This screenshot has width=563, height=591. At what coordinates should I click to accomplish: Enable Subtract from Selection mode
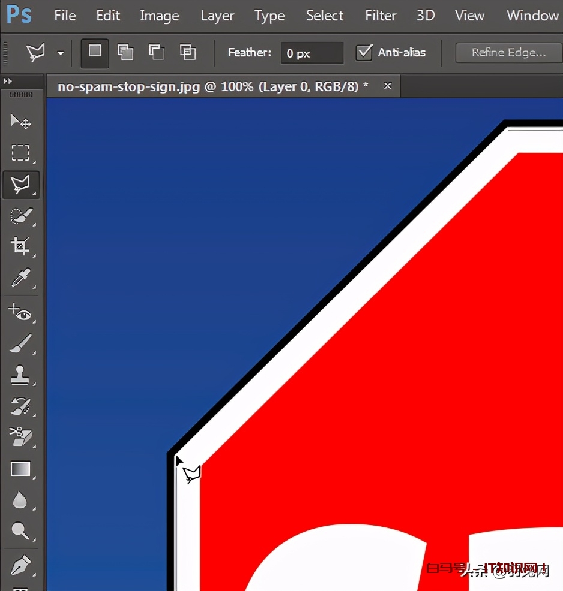tap(157, 52)
